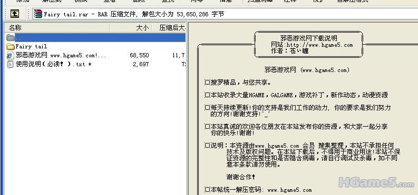Click the 68,550 size value
The height and width of the screenshot is (195, 418).
click(139, 55)
